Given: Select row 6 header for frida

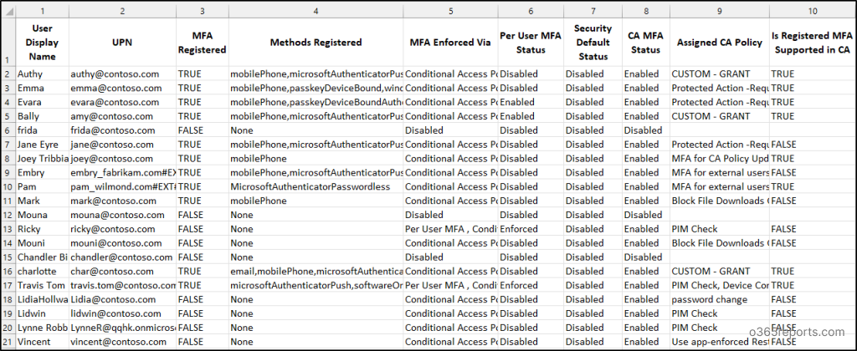Looking at the screenshot, I should click(8, 130).
